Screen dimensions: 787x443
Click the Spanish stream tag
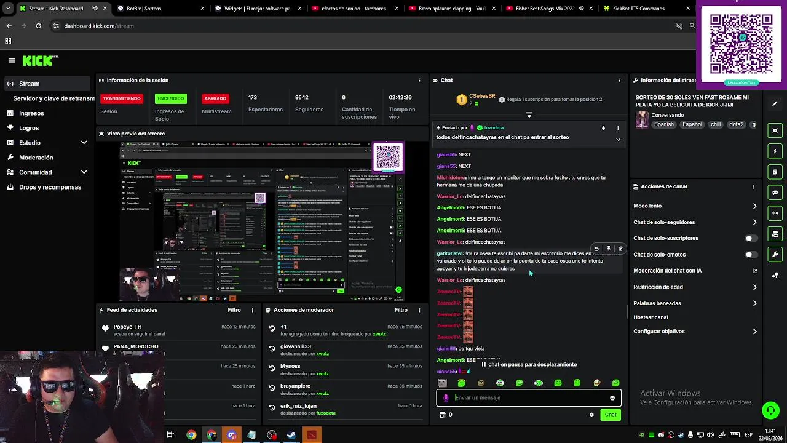[663, 124]
